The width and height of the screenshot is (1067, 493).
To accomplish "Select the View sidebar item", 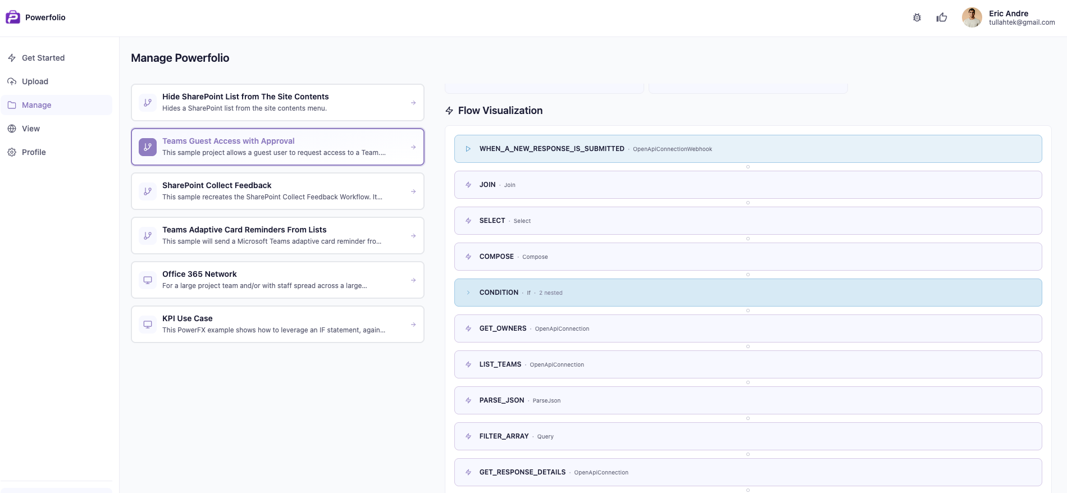I will (31, 129).
